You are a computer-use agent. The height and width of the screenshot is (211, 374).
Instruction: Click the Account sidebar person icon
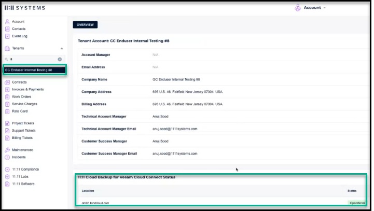(7, 21)
